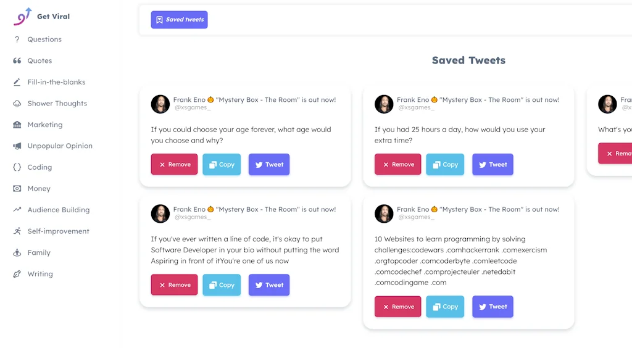Click avatar on the '25 hours a day' tweet
Screen dimensions: 632x348
pyautogui.click(x=384, y=104)
